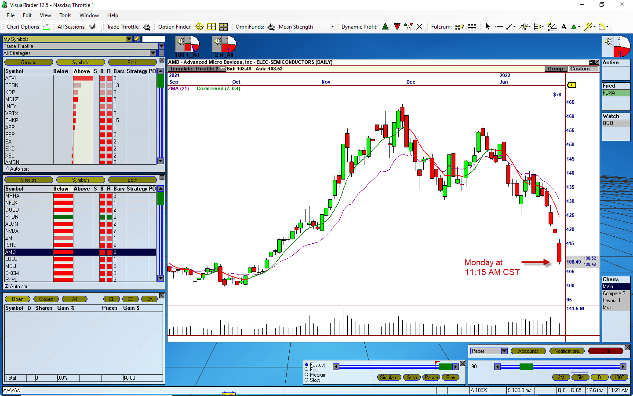
Task: Select the horizontal line drawing tool
Action: (498, 27)
